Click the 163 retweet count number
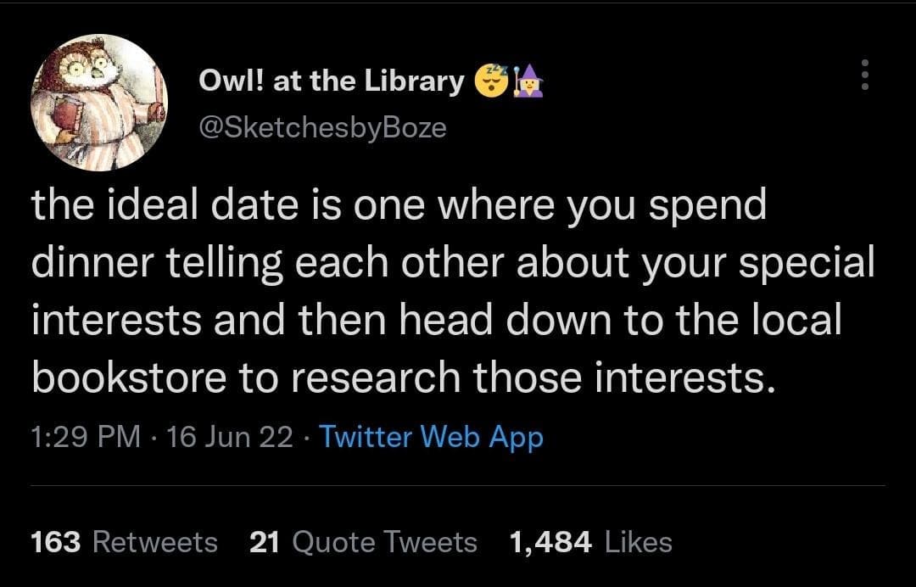 pos(55,541)
